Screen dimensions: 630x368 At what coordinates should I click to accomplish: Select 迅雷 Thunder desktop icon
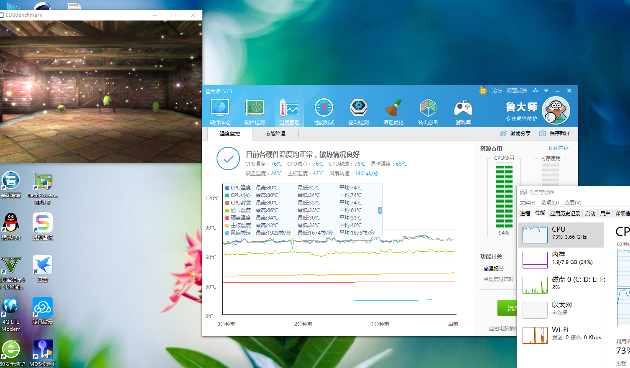point(43,269)
